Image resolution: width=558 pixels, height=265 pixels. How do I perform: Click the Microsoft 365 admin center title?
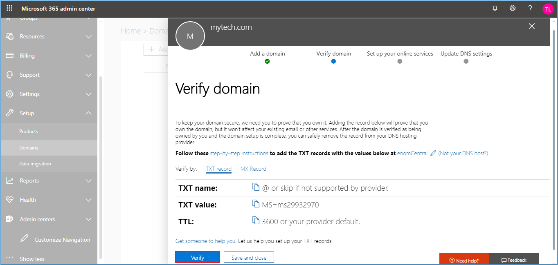tap(59, 9)
